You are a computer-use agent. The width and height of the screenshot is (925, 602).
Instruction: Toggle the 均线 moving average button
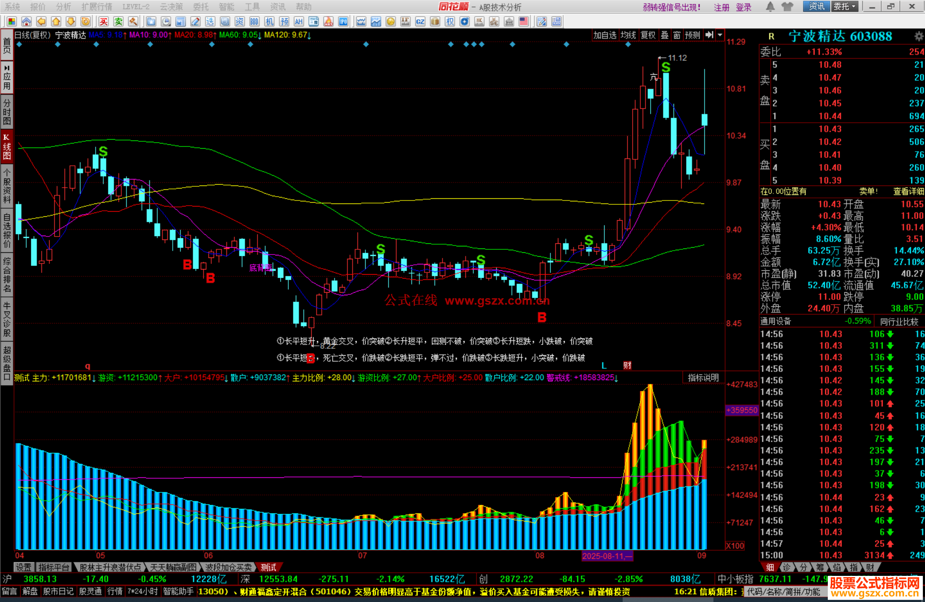[628, 35]
